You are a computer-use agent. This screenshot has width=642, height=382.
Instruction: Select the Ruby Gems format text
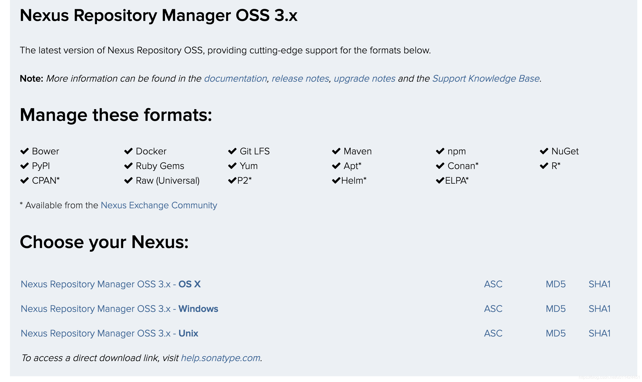point(160,166)
